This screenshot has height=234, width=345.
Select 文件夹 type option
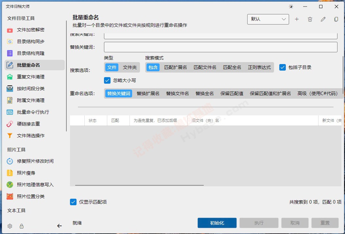point(129,67)
